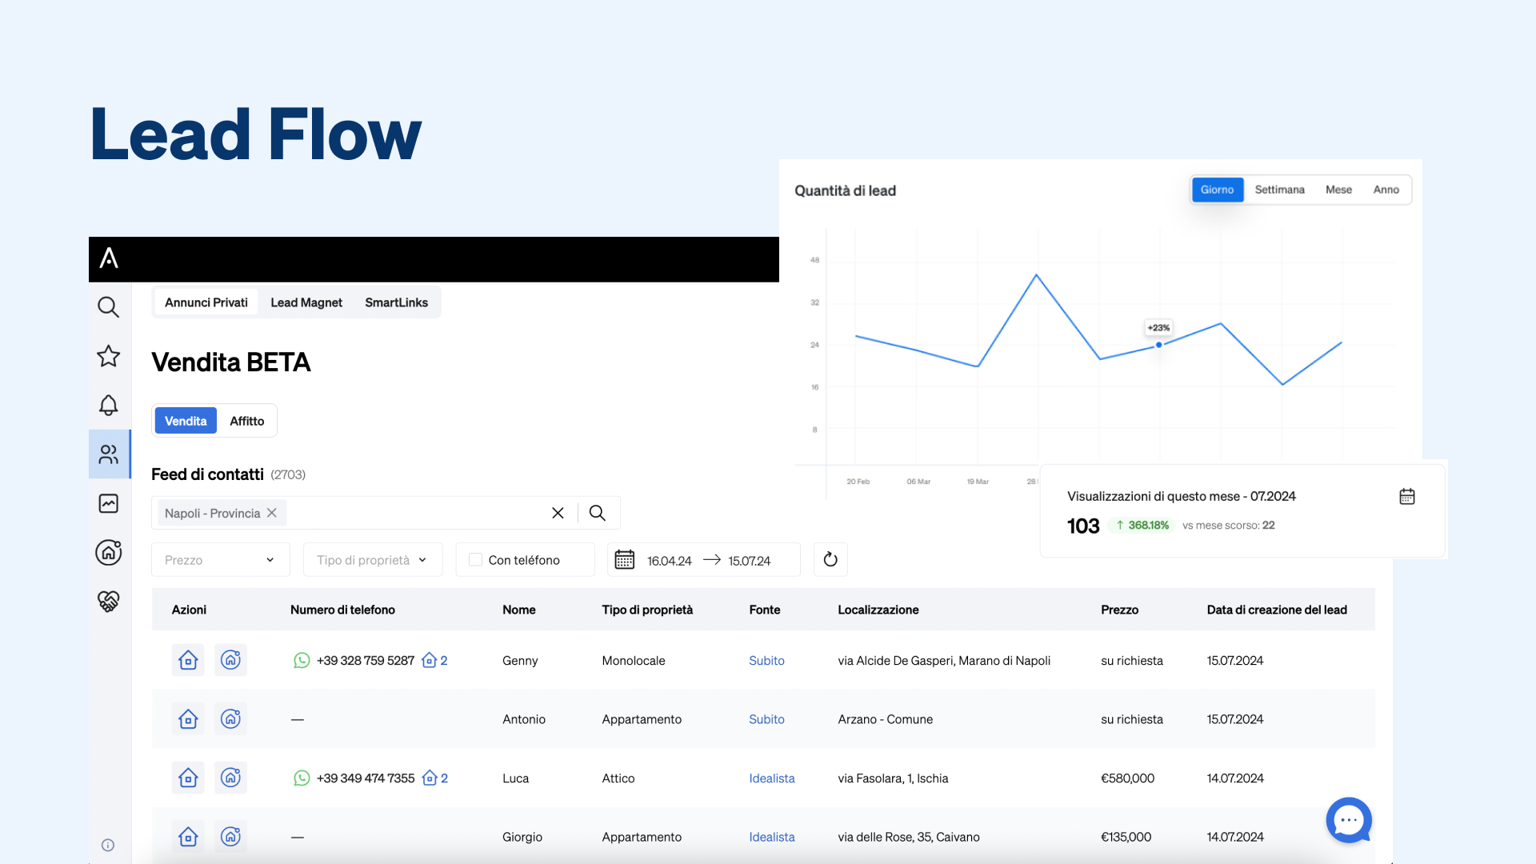Click the favorites/star icon in sidebar
This screenshot has width=1536, height=864.
click(x=109, y=355)
